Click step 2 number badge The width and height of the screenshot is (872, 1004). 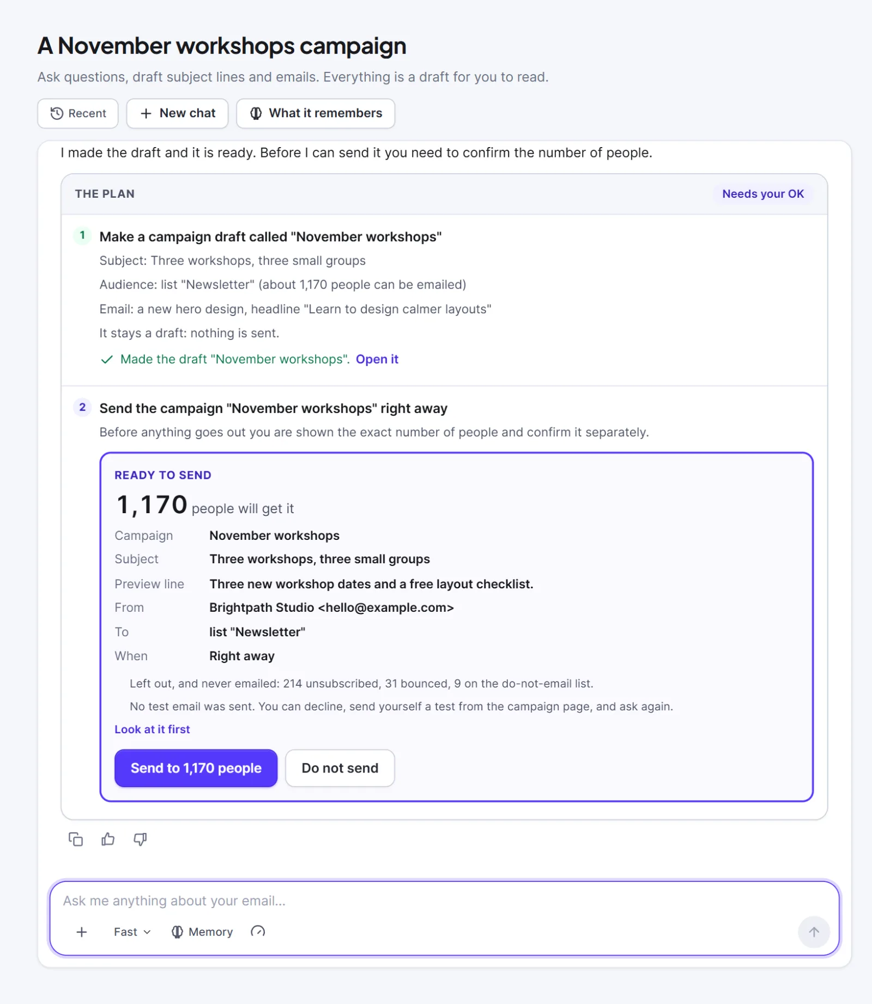(x=82, y=407)
